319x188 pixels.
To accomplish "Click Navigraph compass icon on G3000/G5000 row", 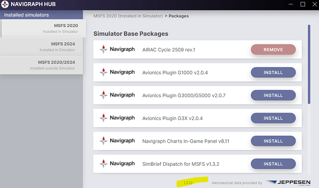I will coord(104,95).
